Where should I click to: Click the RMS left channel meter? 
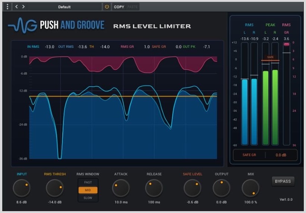click(x=244, y=94)
